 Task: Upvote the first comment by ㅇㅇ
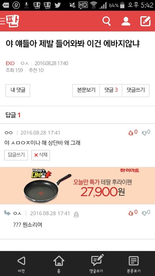coord(133,132)
